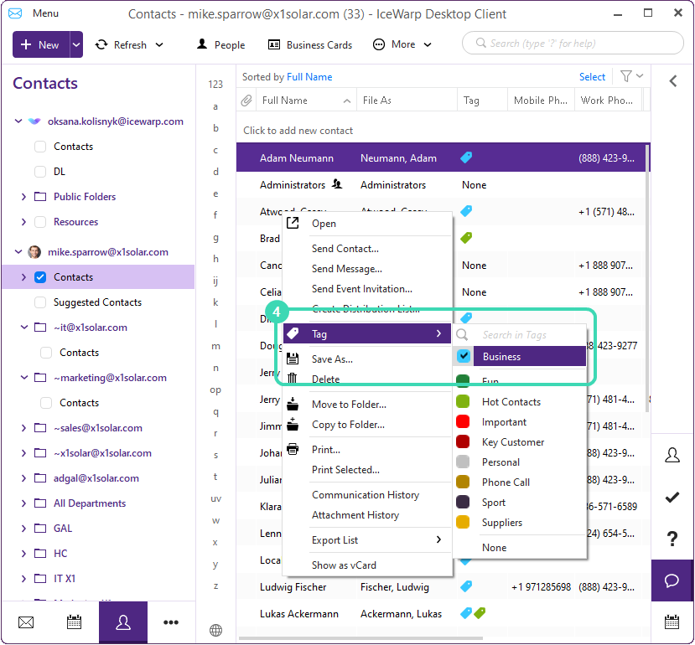Choose Move to Folder from context menu
Screen dimensions: 695x645
click(x=349, y=405)
